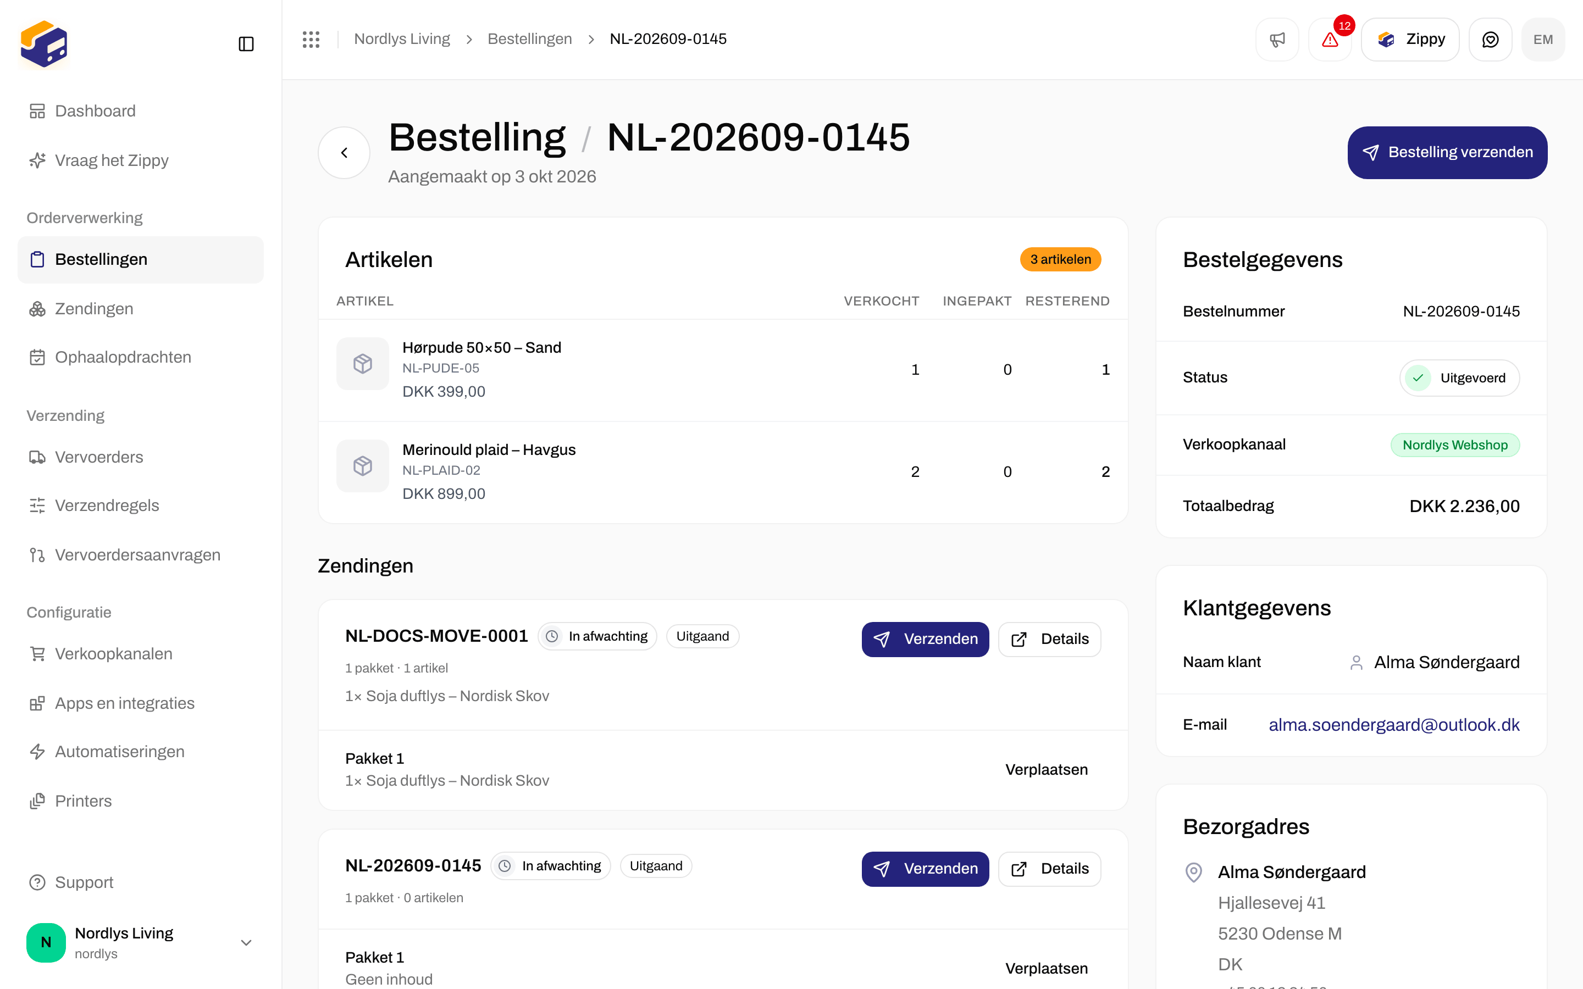This screenshot has width=1583, height=989.
Task: Collapse the sidebar panel icon
Action: 246,44
